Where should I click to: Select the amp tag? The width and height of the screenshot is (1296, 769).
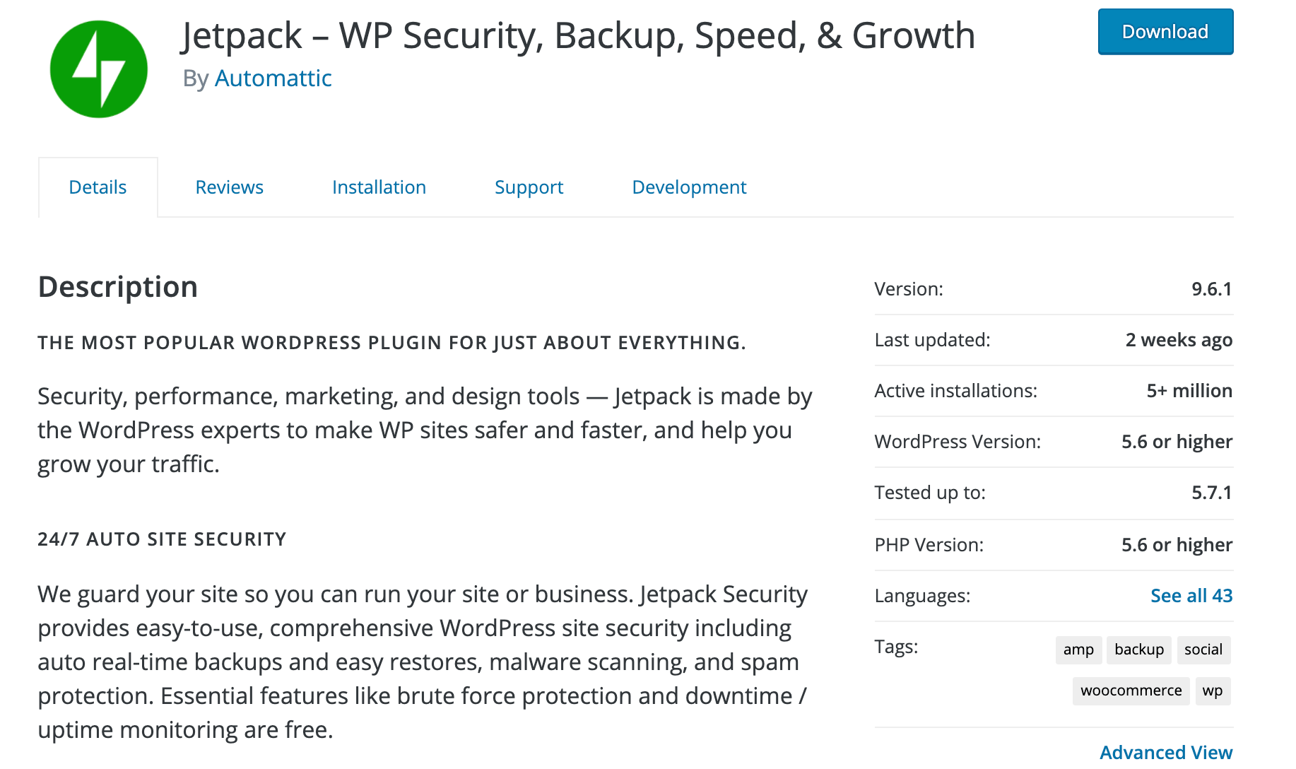1078,650
